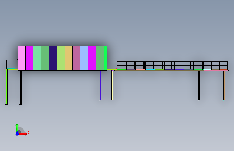Select the small handrail frame at far left
Viewport: 234px width, 151px height.
tap(11, 64)
